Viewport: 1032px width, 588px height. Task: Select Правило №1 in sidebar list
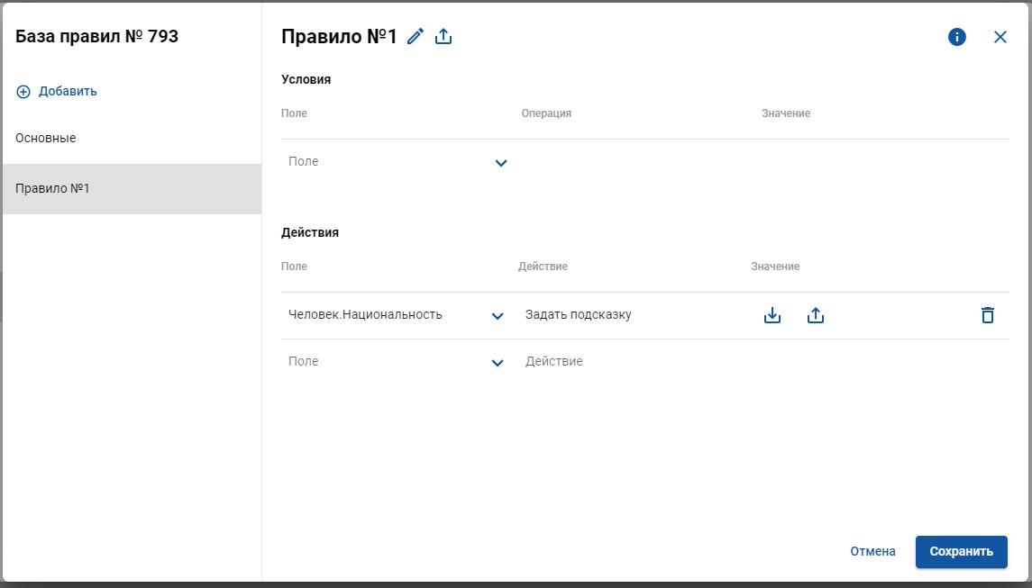(132, 189)
